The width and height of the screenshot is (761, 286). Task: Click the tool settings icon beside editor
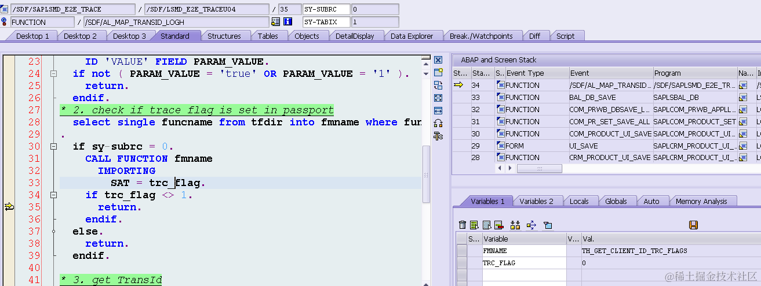click(438, 136)
